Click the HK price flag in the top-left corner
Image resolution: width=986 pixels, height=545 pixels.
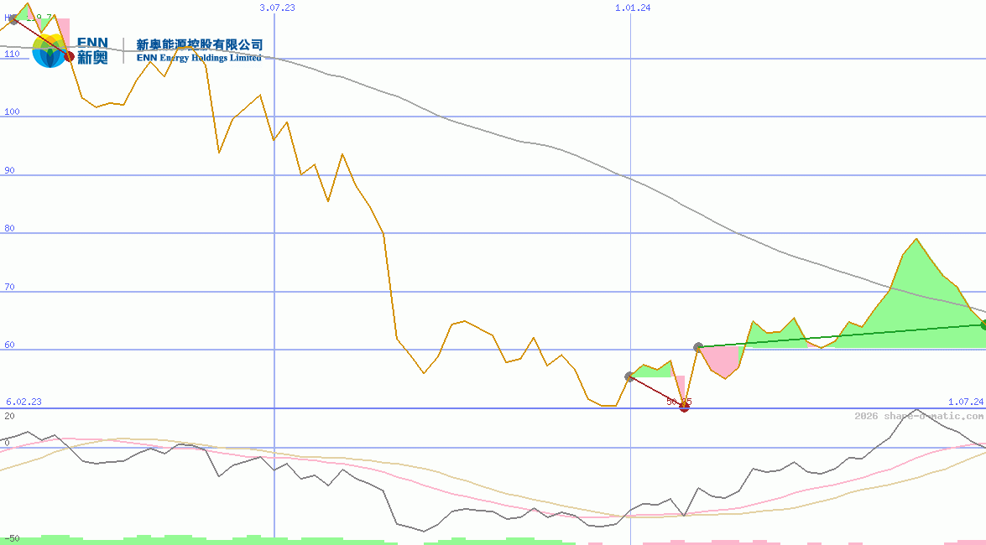tap(7, 16)
